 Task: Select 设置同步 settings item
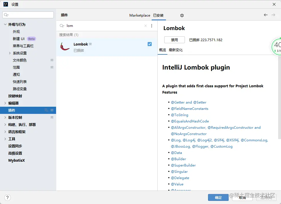click(15, 146)
